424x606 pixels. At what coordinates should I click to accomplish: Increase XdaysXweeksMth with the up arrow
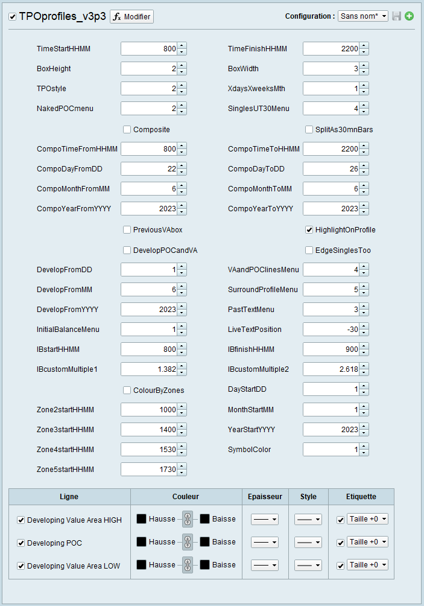click(x=364, y=86)
